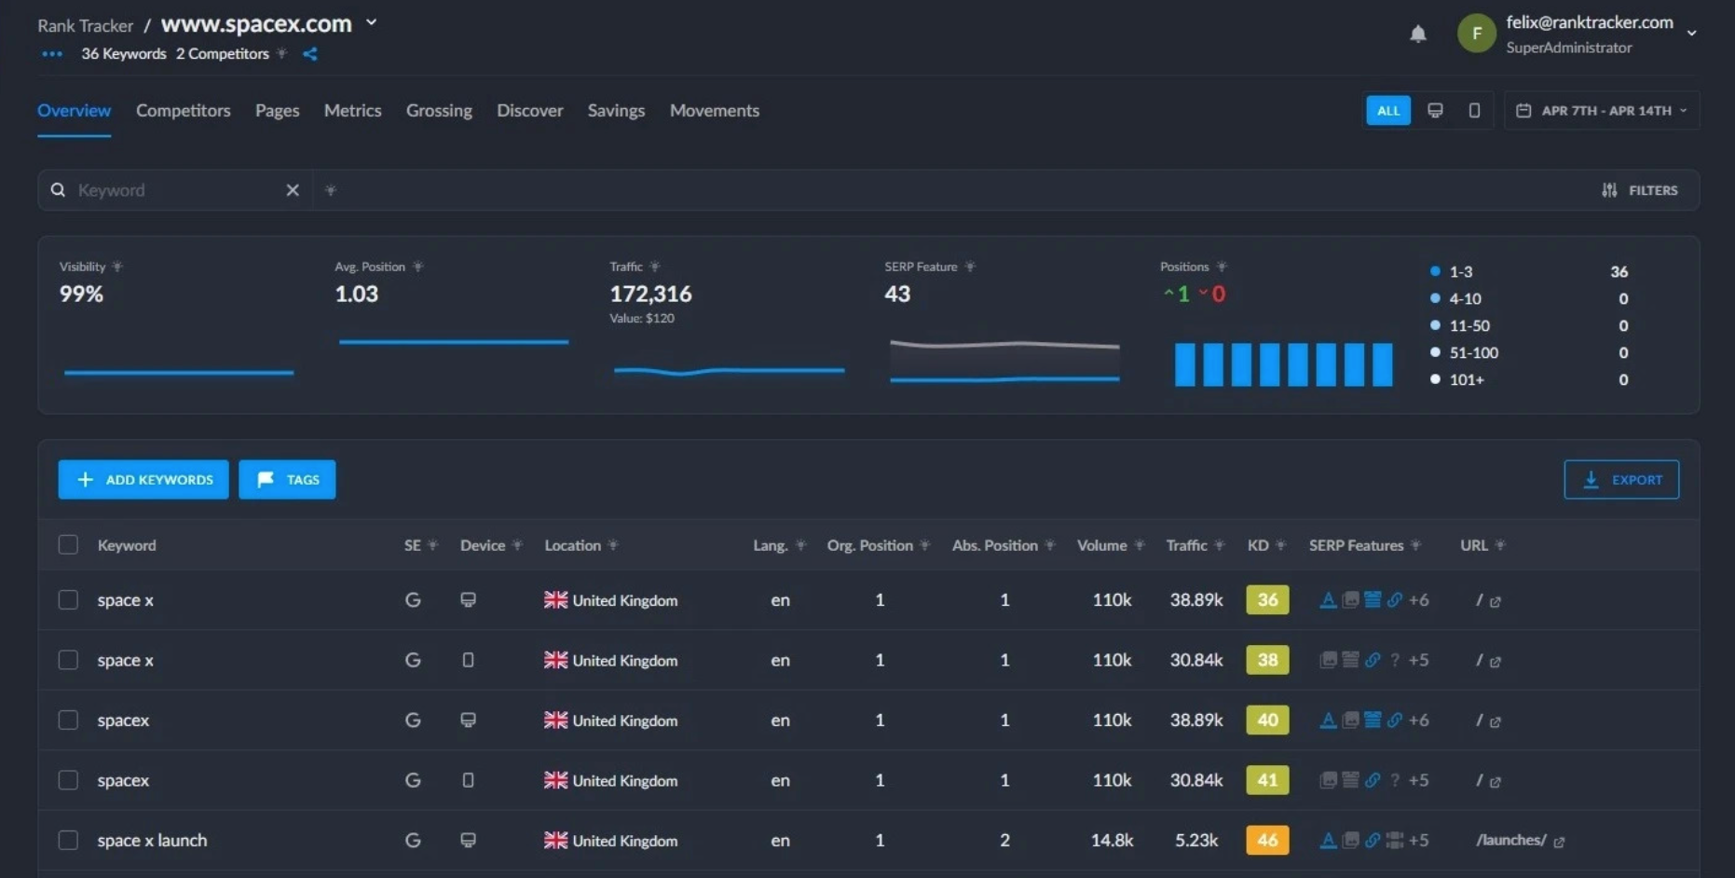Sort by the Location column

point(572,545)
